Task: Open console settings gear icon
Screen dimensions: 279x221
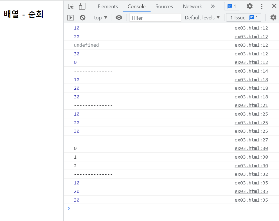Action: coord(273,17)
